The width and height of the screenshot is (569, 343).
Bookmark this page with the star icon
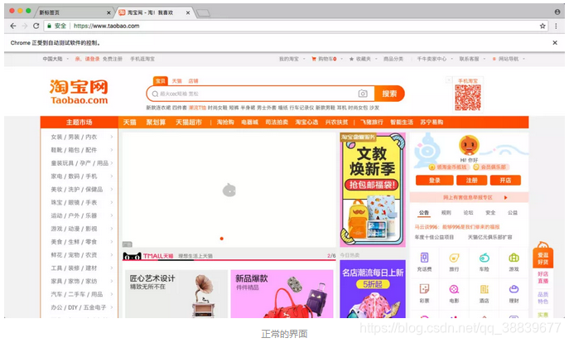542,27
